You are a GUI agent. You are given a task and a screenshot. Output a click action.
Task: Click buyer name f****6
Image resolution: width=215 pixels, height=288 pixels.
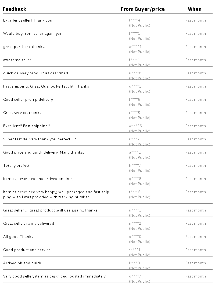pyautogui.click(x=134, y=100)
